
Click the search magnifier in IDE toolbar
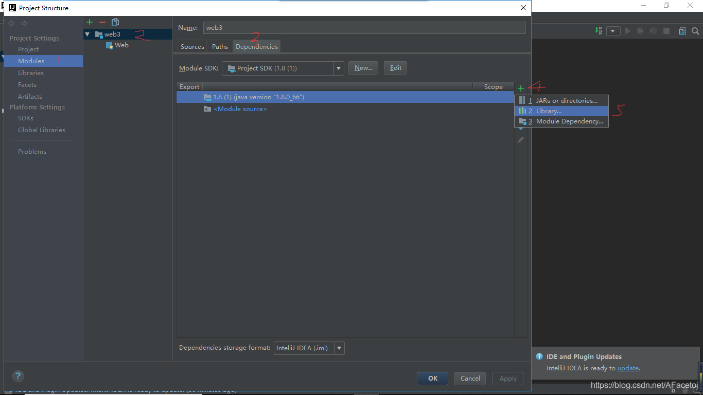click(695, 31)
